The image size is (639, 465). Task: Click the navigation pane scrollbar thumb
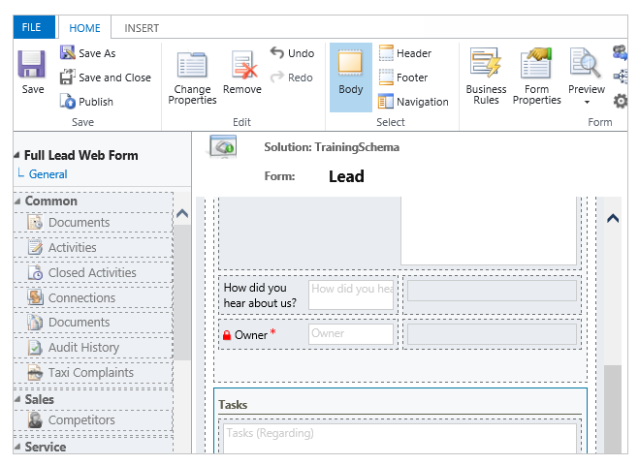(182, 293)
